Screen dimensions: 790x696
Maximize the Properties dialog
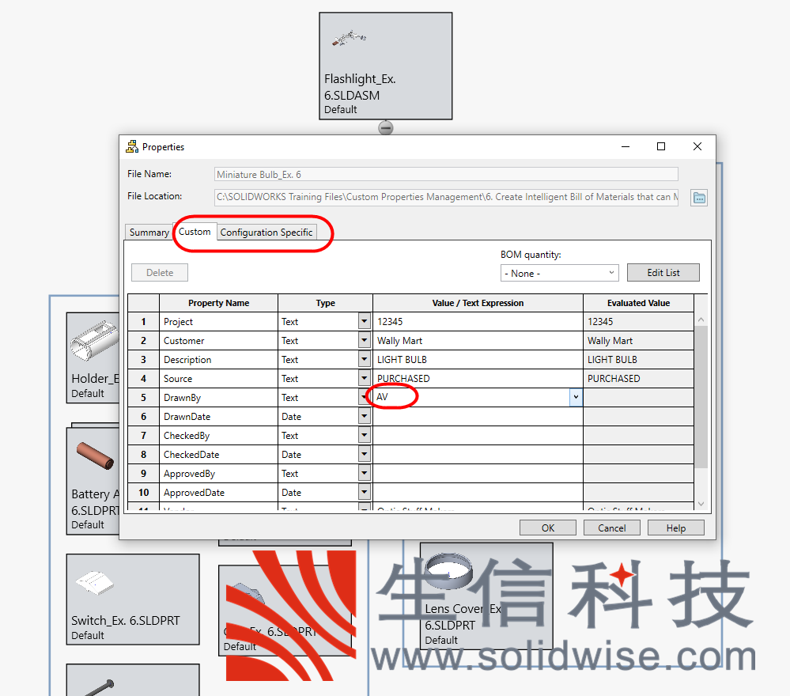pyautogui.click(x=661, y=146)
